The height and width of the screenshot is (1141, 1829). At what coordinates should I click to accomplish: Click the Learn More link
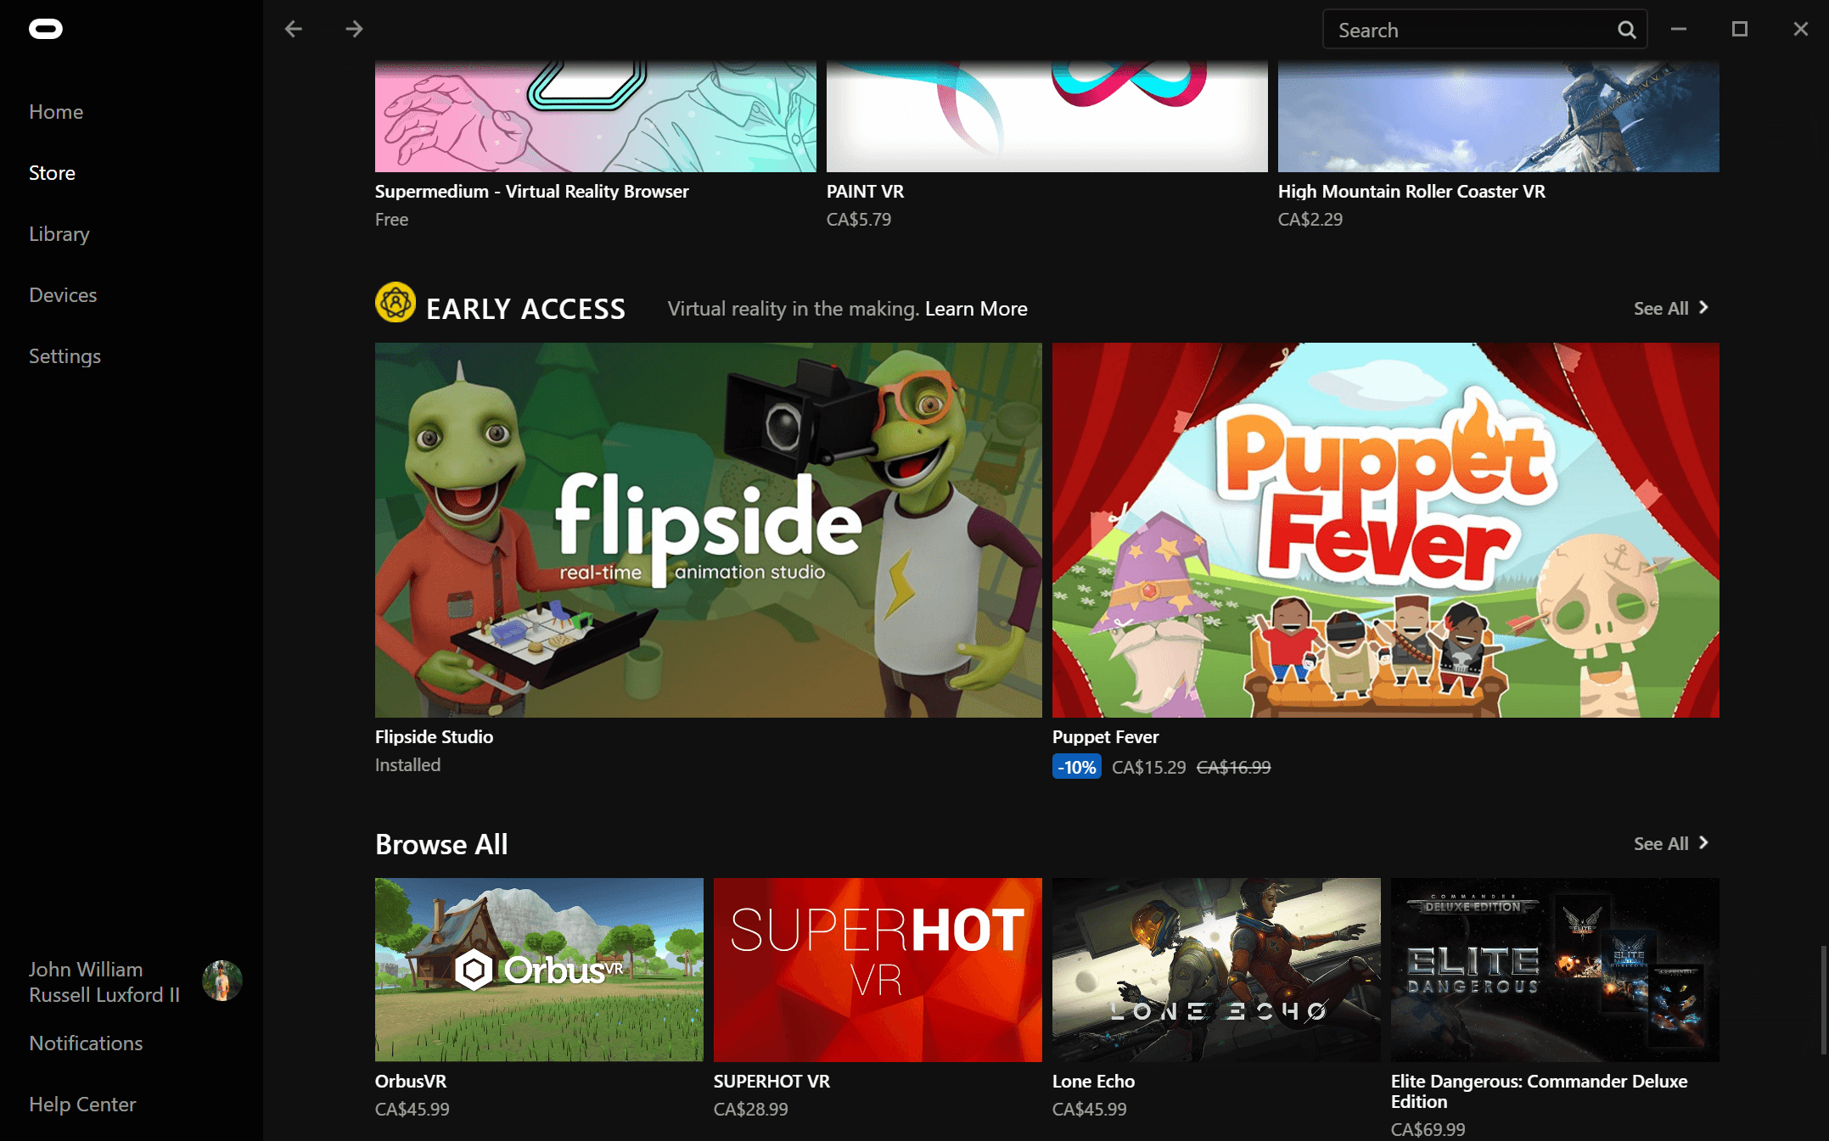tap(976, 309)
